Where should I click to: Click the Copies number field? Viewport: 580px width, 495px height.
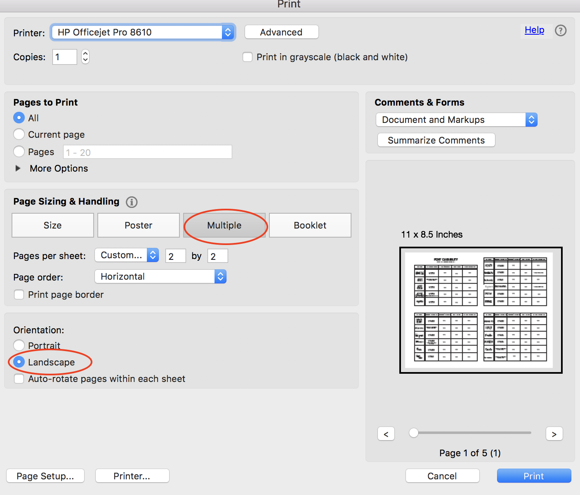point(65,57)
